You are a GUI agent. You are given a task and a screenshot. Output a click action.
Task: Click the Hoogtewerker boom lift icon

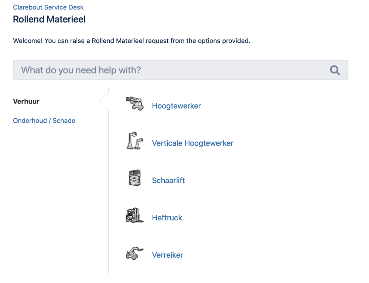tap(134, 103)
